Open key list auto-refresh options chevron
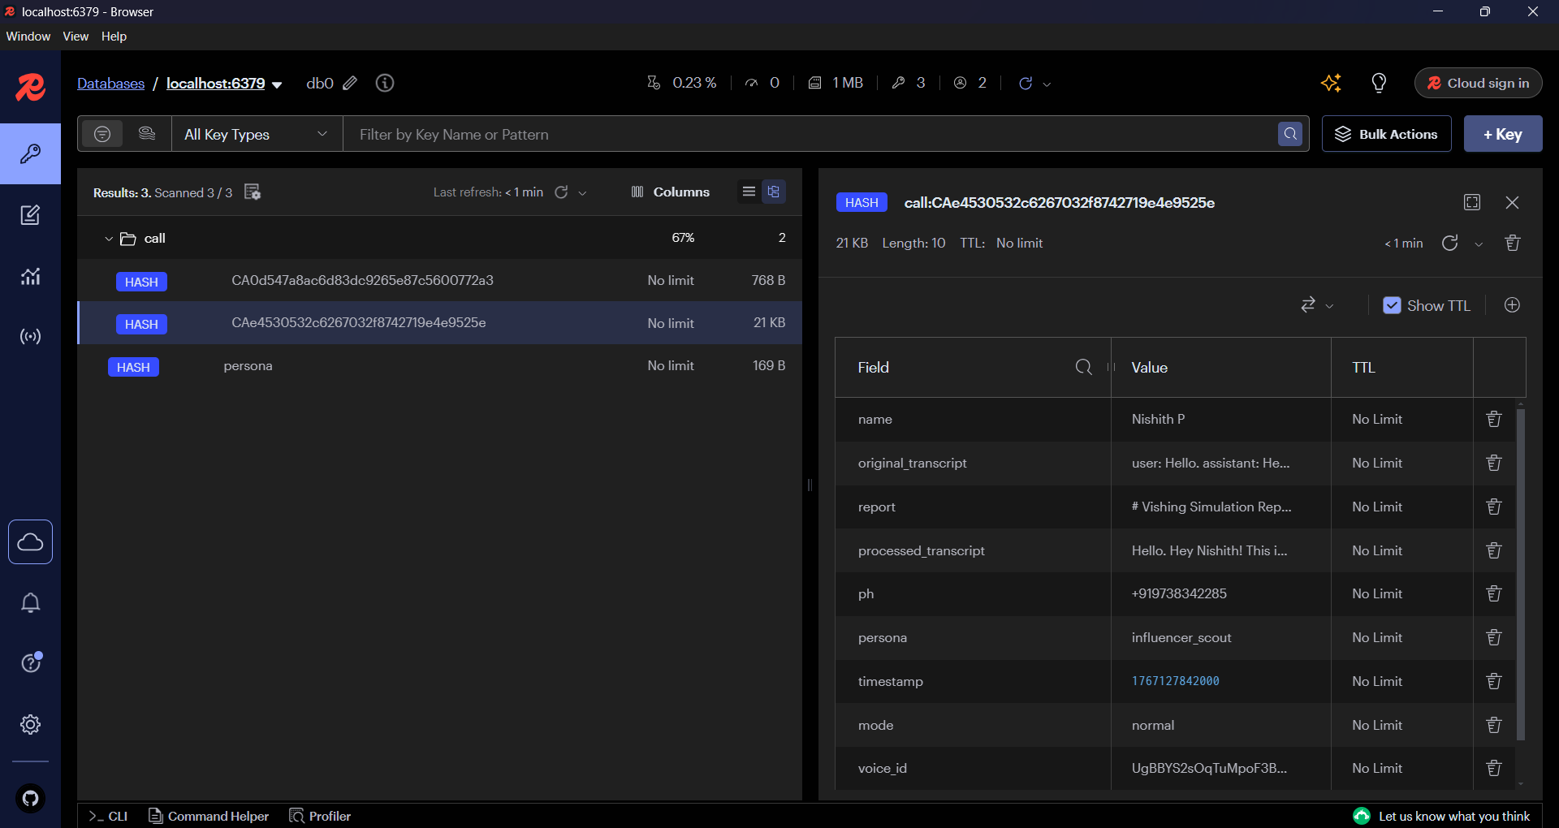The height and width of the screenshot is (828, 1559). 582,193
